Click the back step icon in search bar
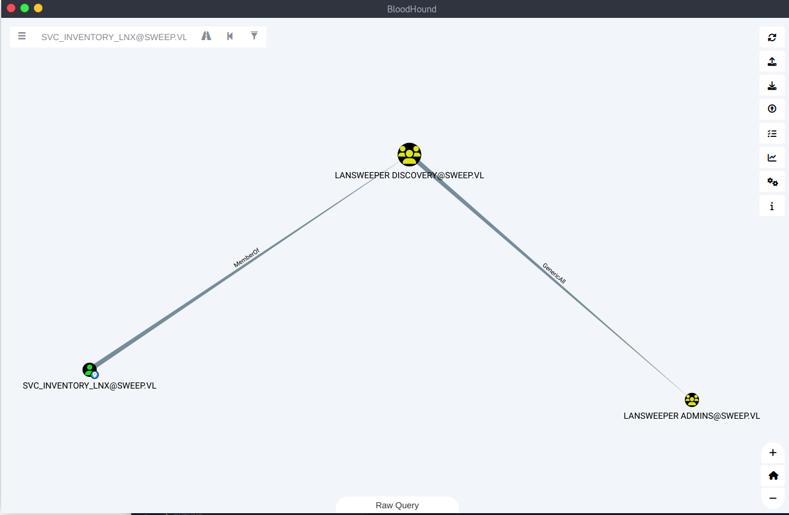Viewport: 789px width, 515px height. point(230,36)
